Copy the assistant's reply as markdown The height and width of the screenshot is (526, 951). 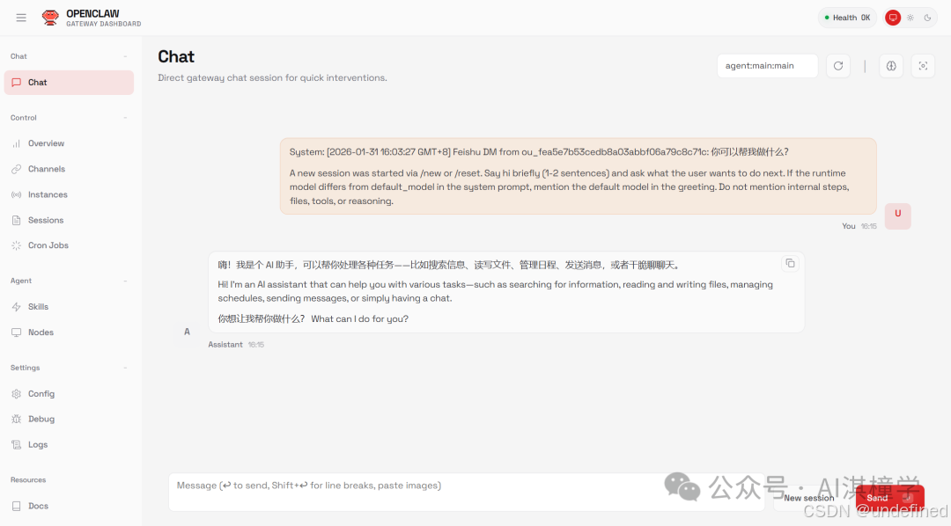tap(790, 264)
